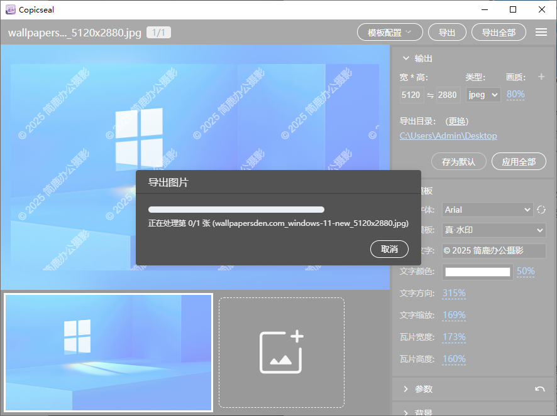Click the plus icon beside 画质
The image size is (557, 416).
pos(541,77)
